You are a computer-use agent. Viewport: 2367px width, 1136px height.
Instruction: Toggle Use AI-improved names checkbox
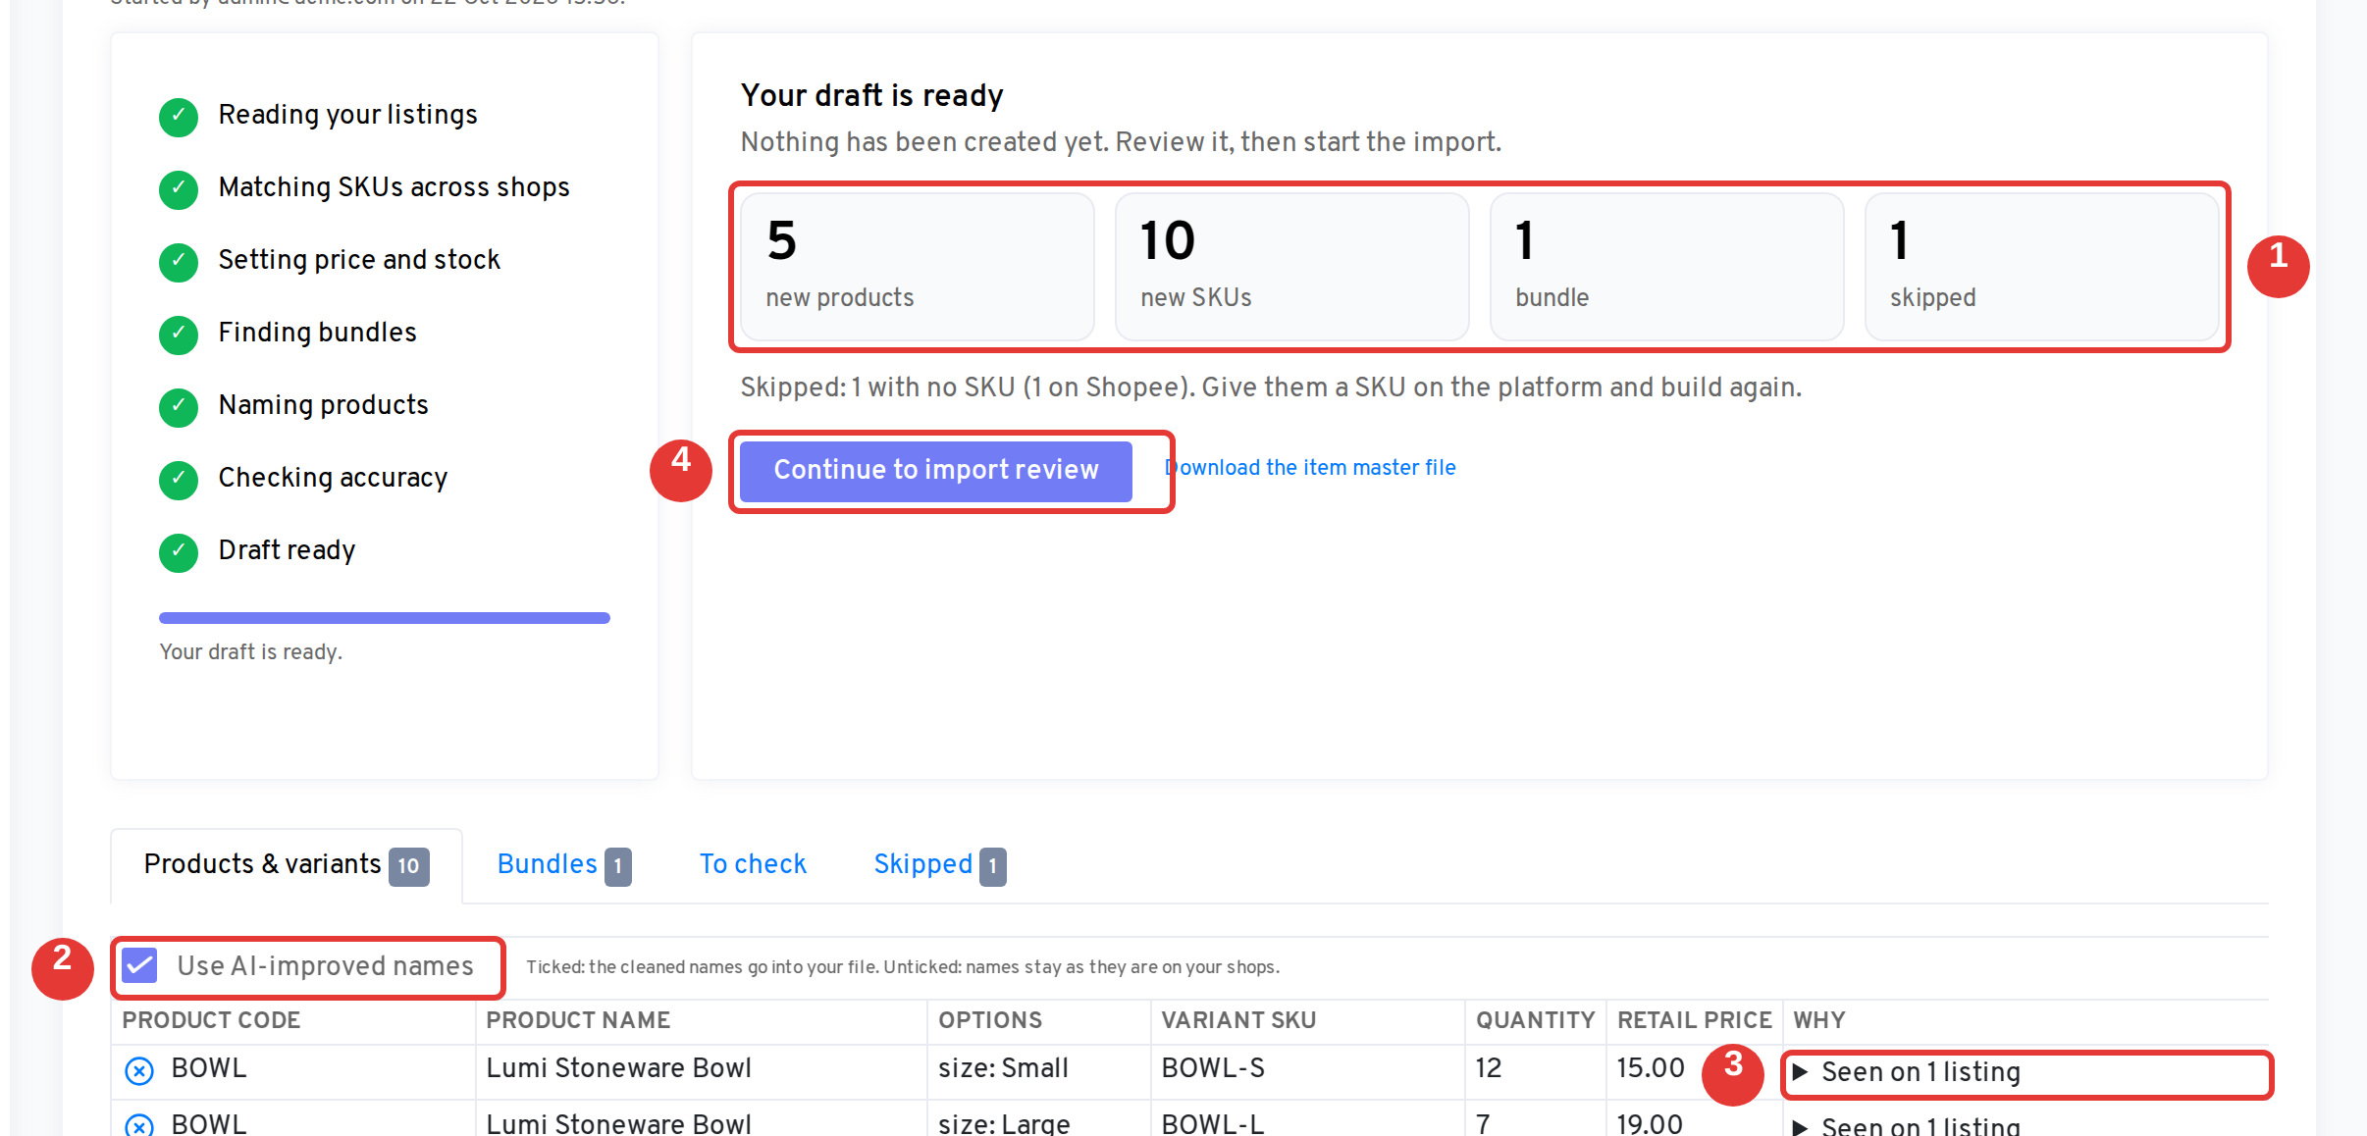click(x=139, y=965)
